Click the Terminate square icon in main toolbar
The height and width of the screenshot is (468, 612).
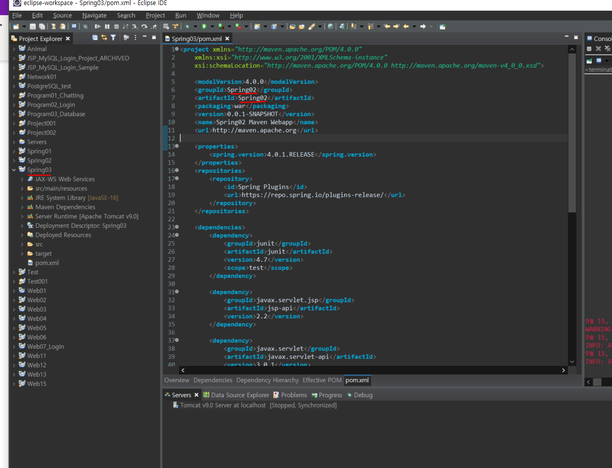click(x=116, y=26)
